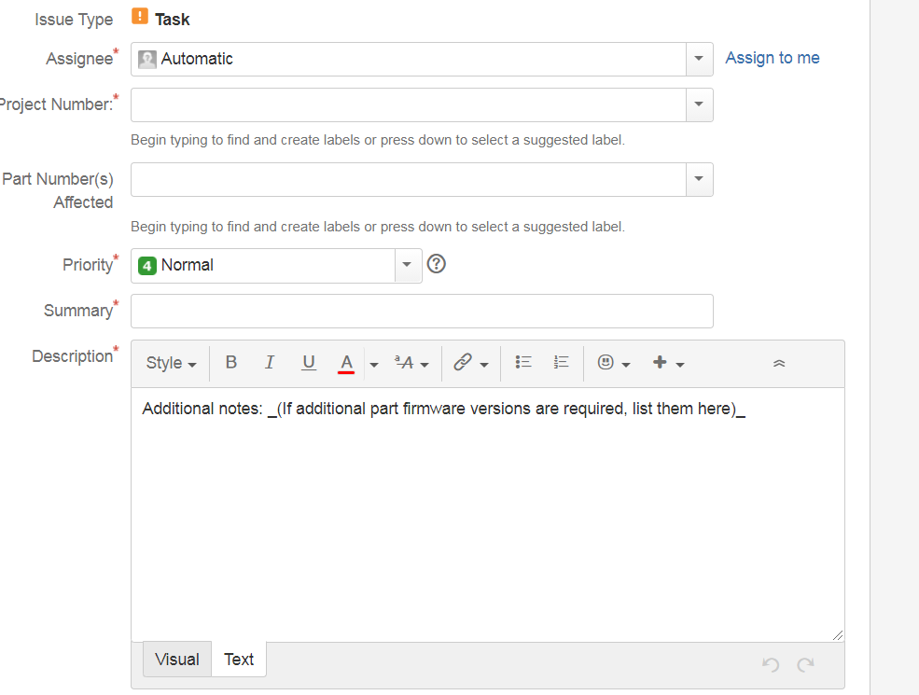Click the Assign to me link

coord(773,58)
